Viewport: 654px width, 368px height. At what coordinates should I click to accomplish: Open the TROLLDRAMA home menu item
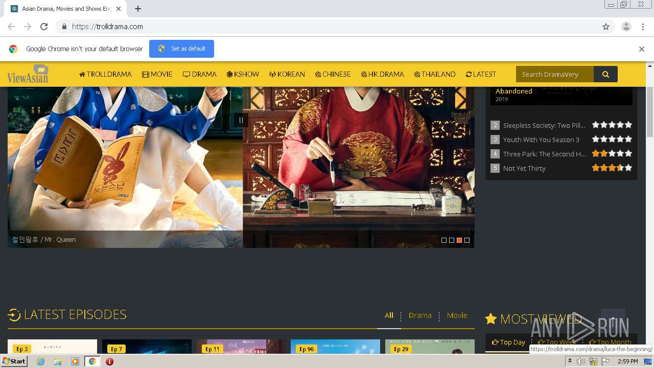coord(105,74)
